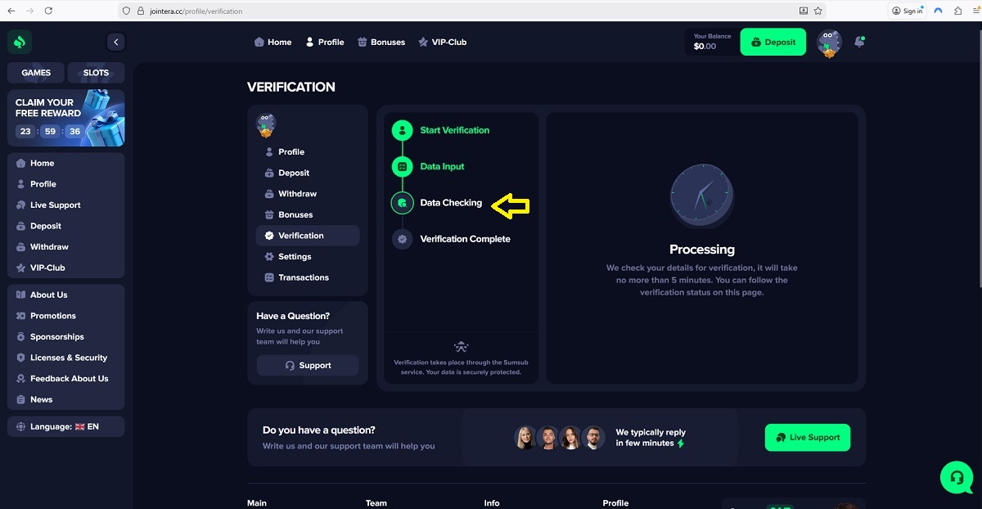Switch to the GAMES tab
Image resolution: width=982 pixels, height=509 pixels.
pos(36,73)
